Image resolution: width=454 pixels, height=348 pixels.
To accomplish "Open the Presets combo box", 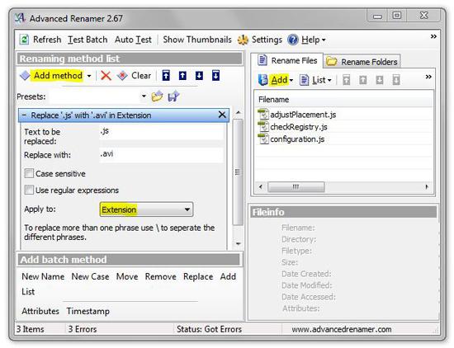I will (98, 96).
